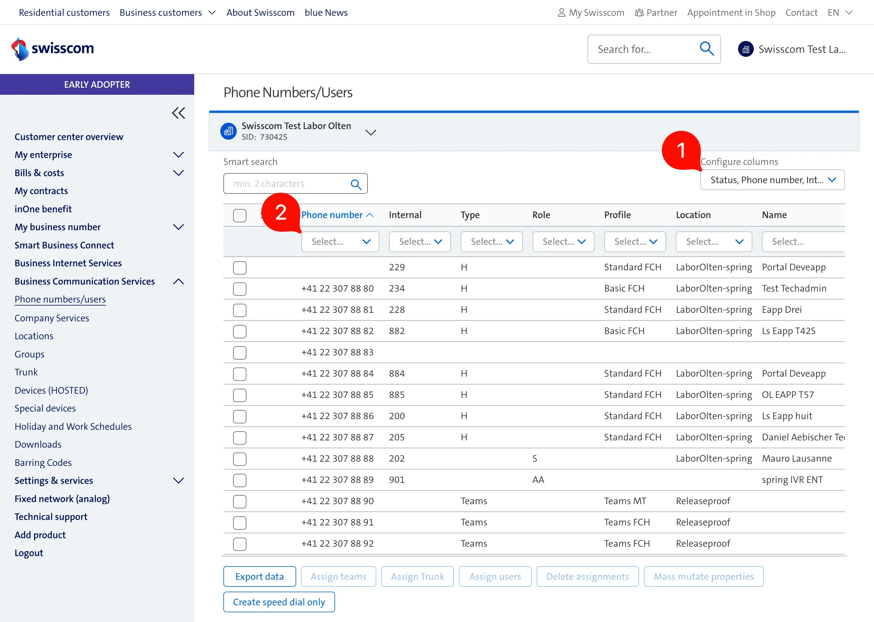Click the My Swisscom person icon
874x622 pixels.
tap(561, 13)
